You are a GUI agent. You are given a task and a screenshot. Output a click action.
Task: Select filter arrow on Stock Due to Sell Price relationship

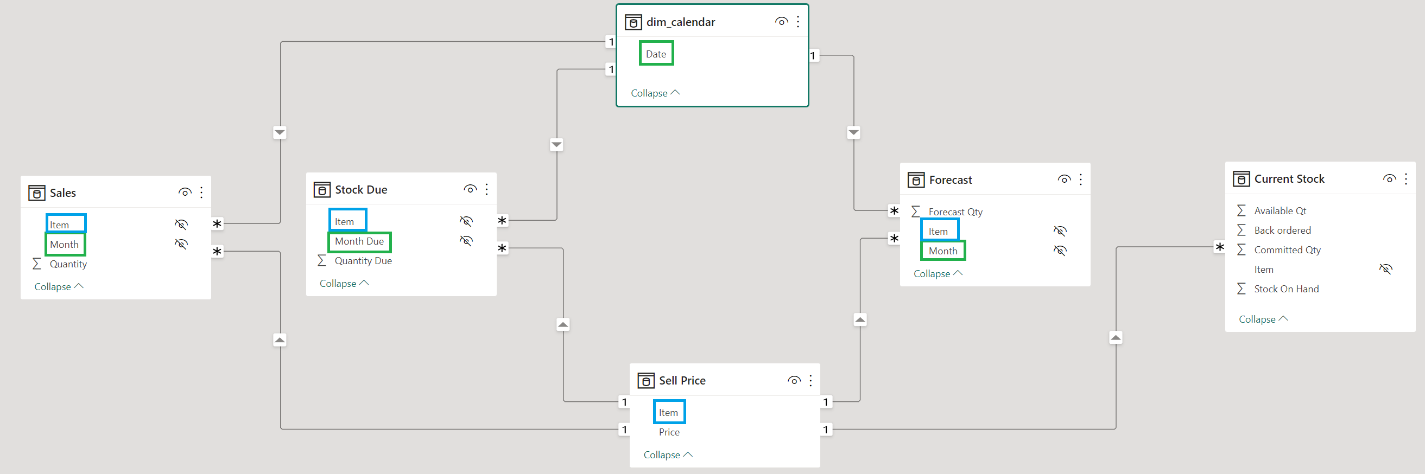(563, 324)
